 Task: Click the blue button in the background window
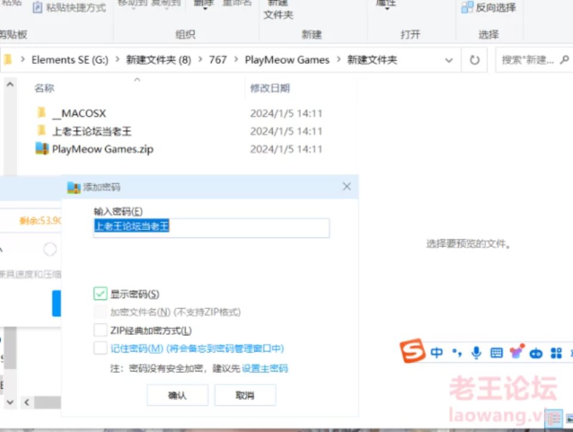tap(56, 303)
